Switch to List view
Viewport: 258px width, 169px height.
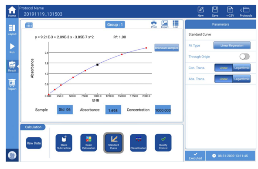pos(175,24)
